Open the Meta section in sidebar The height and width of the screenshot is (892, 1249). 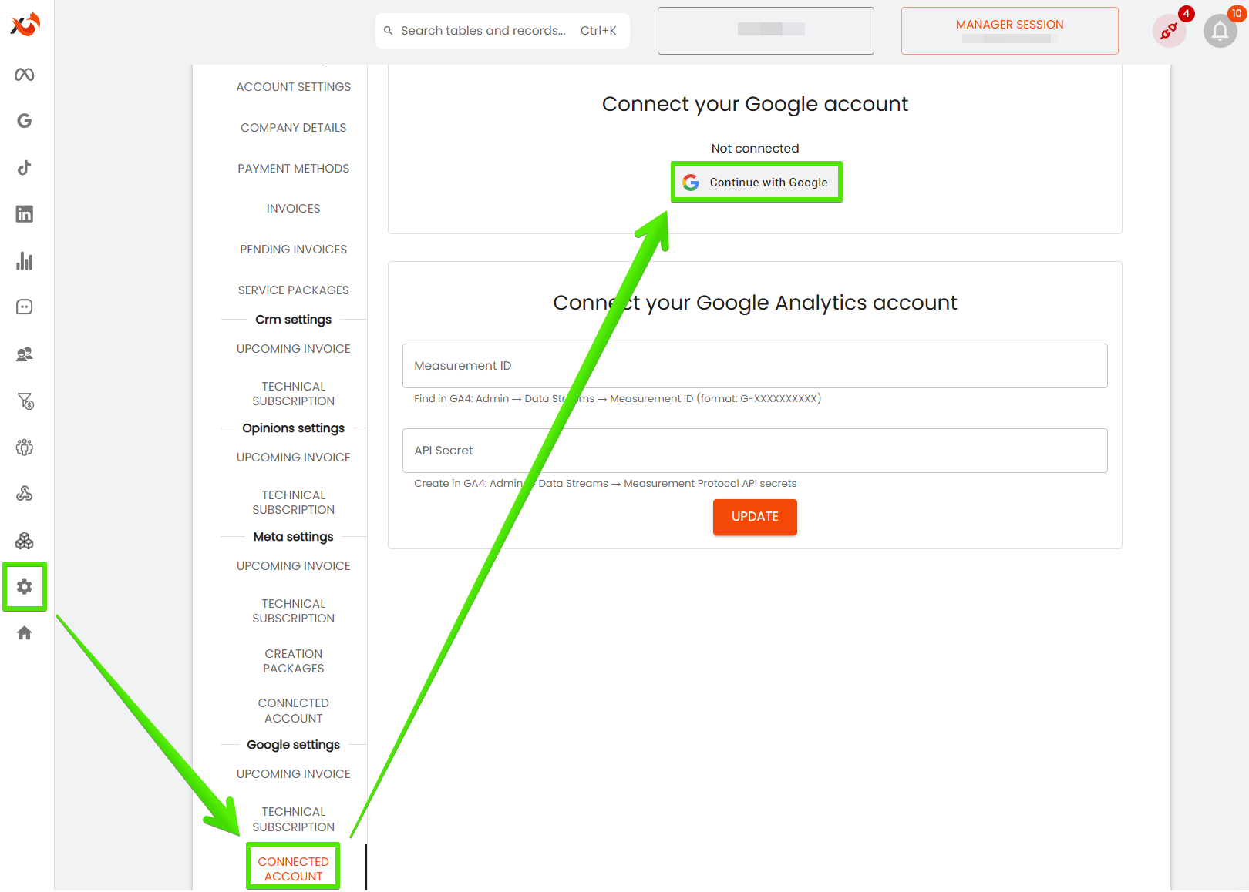(x=25, y=75)
